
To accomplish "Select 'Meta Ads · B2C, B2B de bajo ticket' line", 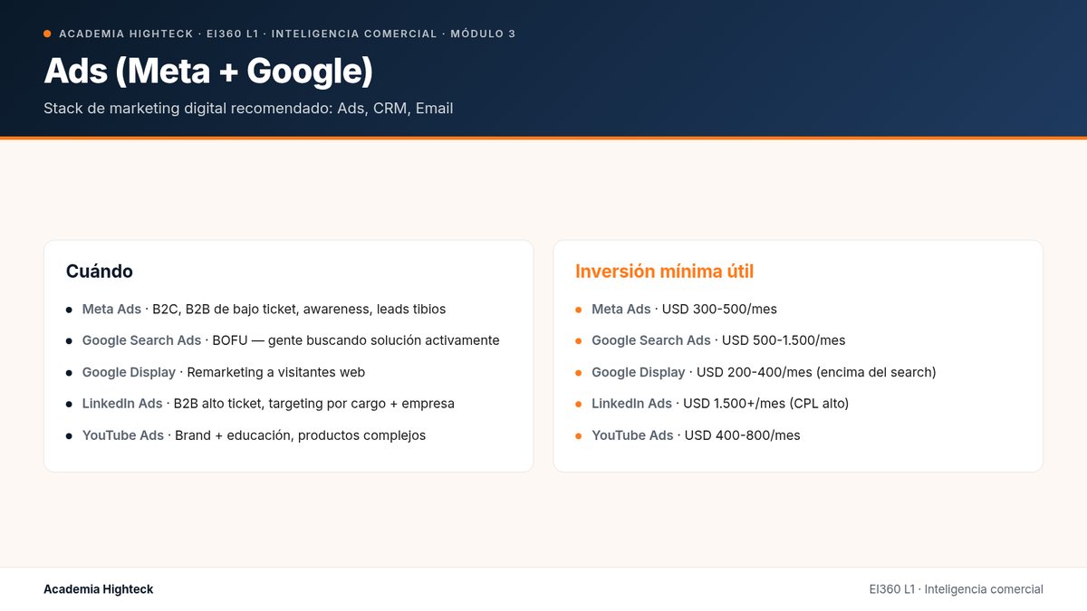I will [264, 310].
